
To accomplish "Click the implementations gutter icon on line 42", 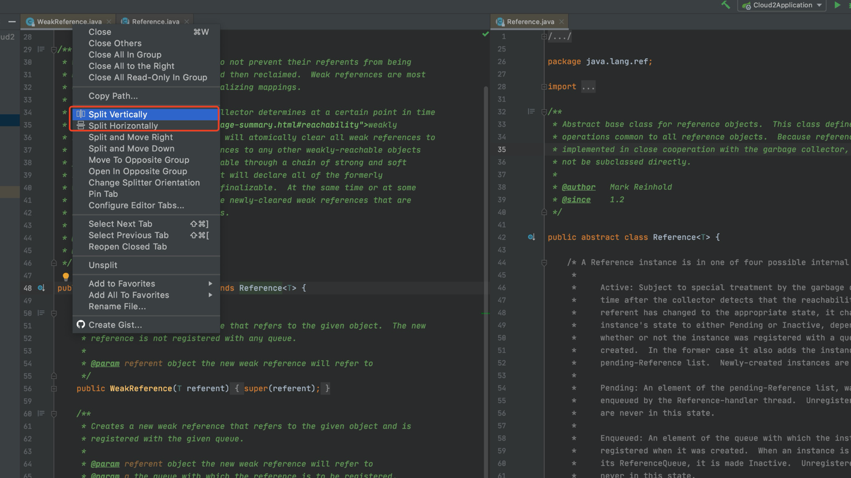I will click(531, 237).
